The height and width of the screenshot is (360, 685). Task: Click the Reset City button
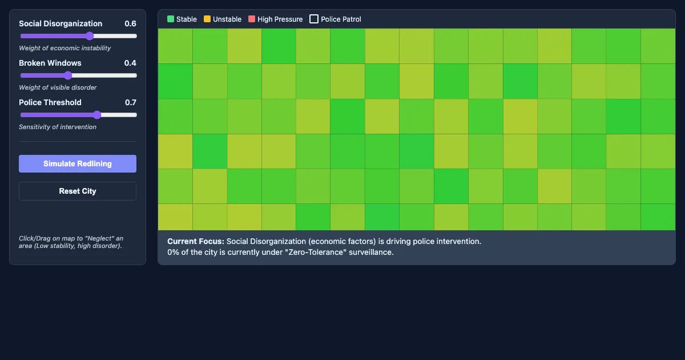78,191
